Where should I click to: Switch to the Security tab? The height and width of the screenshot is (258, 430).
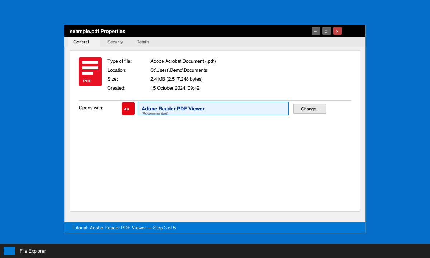pos(115,42)
